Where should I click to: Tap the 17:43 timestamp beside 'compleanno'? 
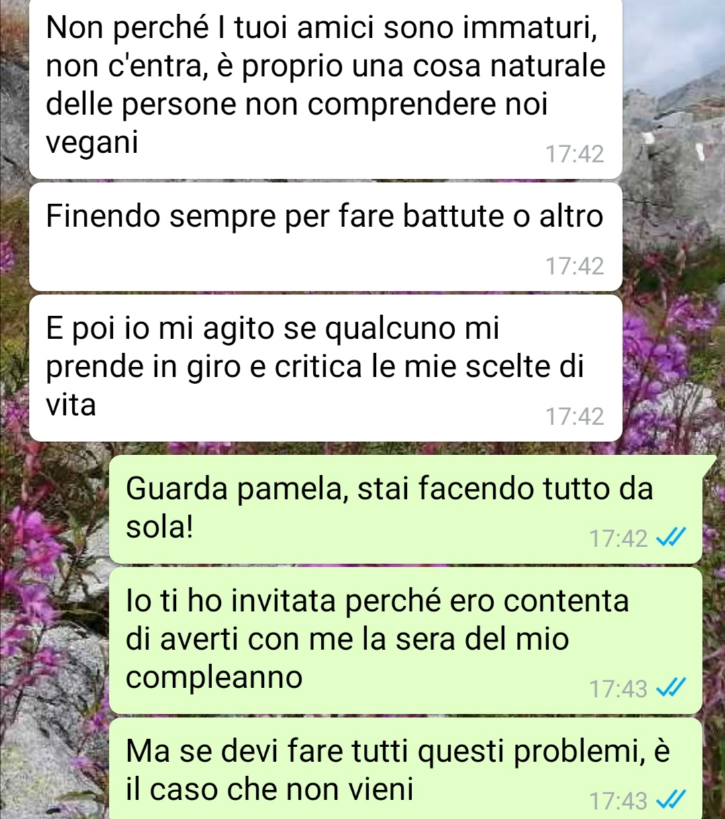[618, 688]
